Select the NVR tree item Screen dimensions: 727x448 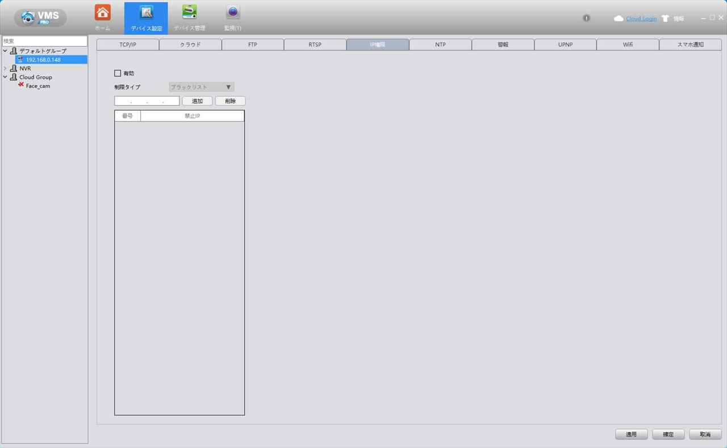25,68
